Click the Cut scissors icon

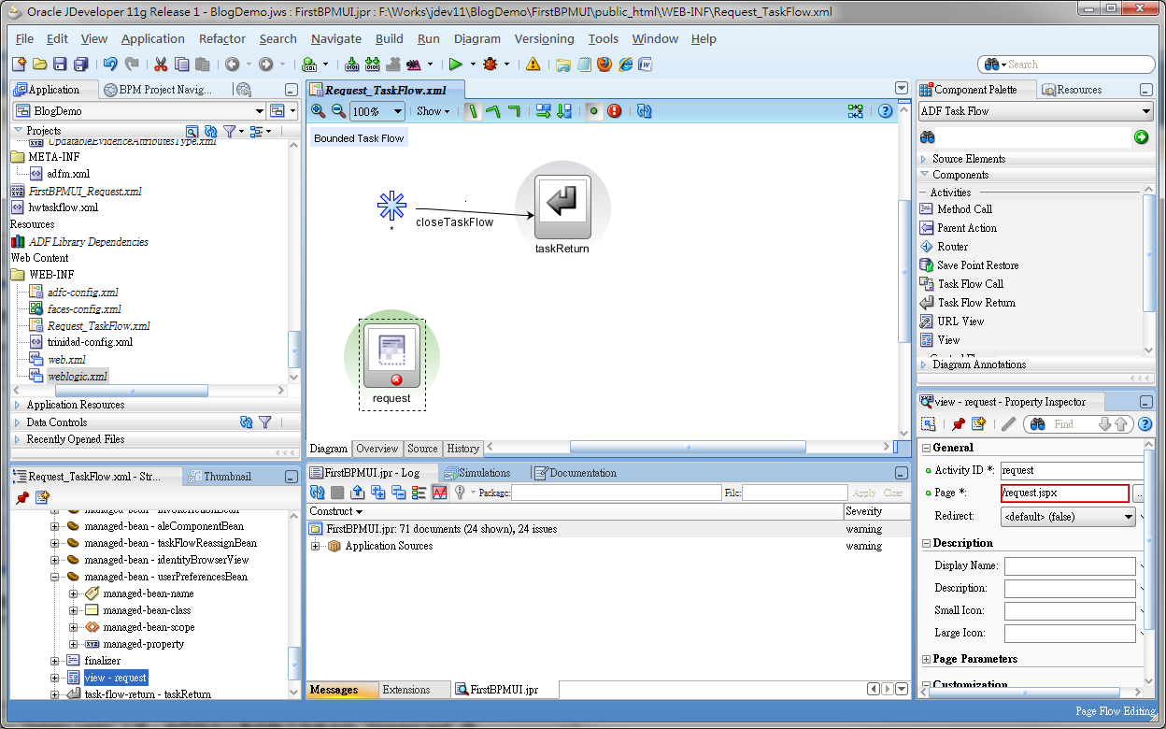pyautogui.click(x=161, y=64)
